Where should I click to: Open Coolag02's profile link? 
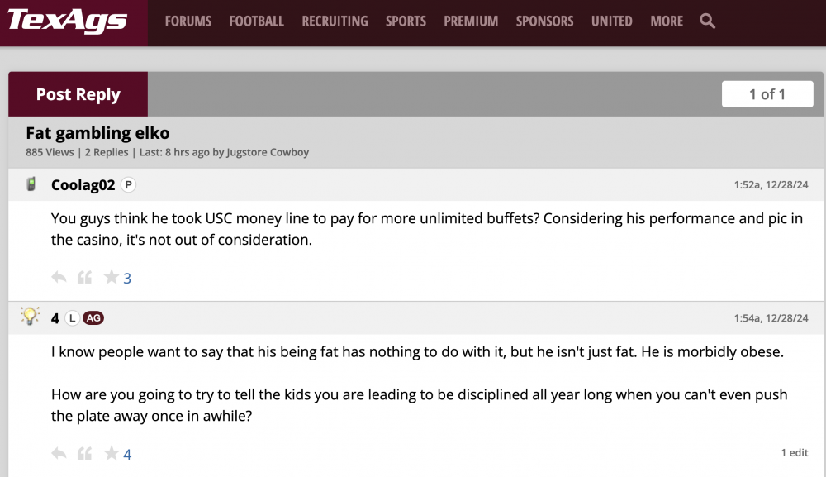(x=83, y=185)
